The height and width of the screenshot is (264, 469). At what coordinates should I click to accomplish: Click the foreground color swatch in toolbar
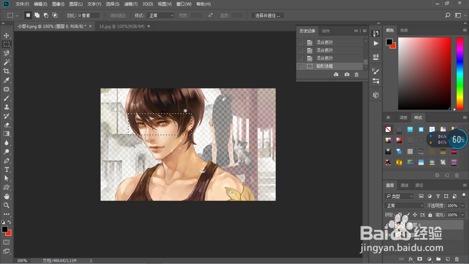click(5, 229)
